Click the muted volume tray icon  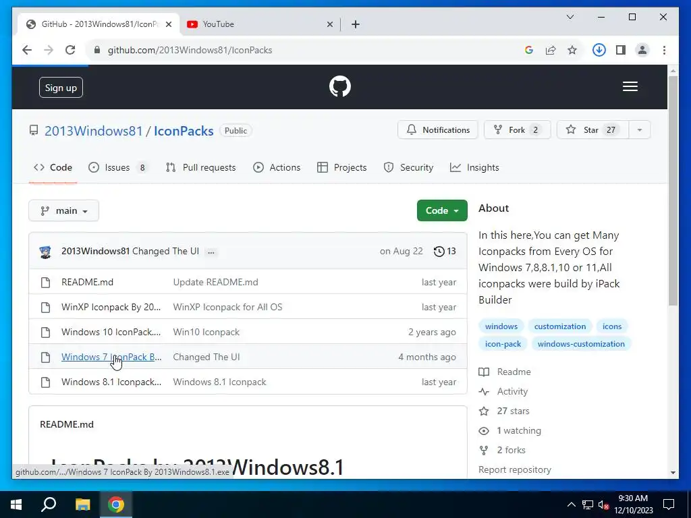pyautogui.click(x=603, y=505)
